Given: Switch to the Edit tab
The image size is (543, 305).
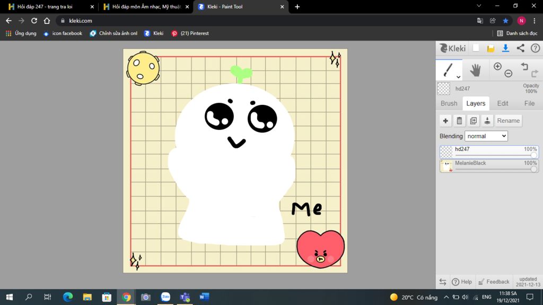Looking at the screenshot, I should (x=503, y=103).
